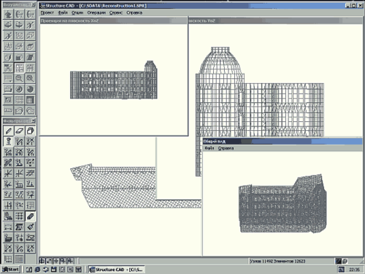Click the first rotate-model icon in Визуализация toolbar
The image size is (365, 274).
[x=8, y=15]
